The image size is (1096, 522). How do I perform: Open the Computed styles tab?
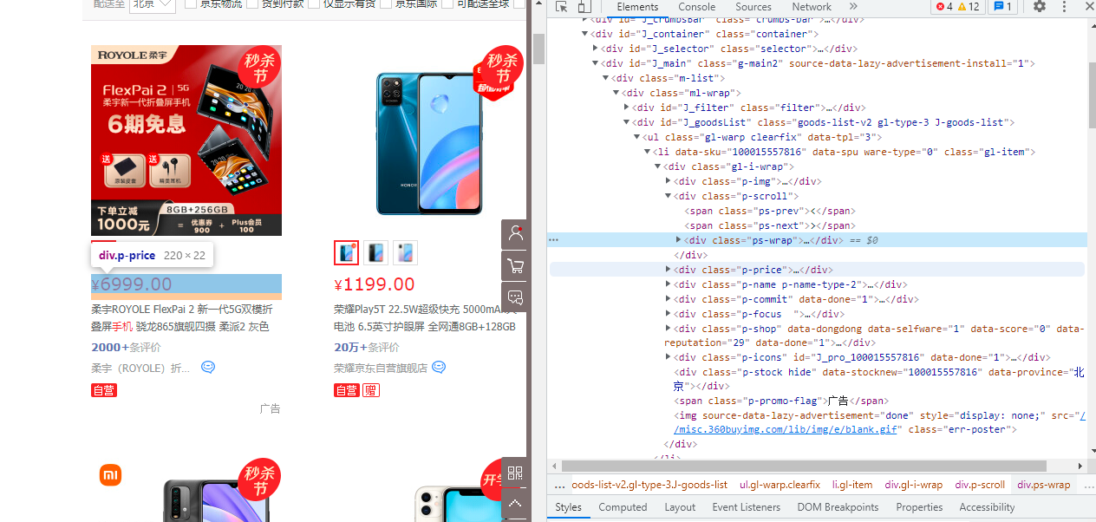[623, 507]
